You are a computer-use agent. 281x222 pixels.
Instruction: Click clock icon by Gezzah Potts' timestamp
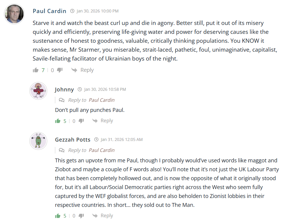click(96, 139)
